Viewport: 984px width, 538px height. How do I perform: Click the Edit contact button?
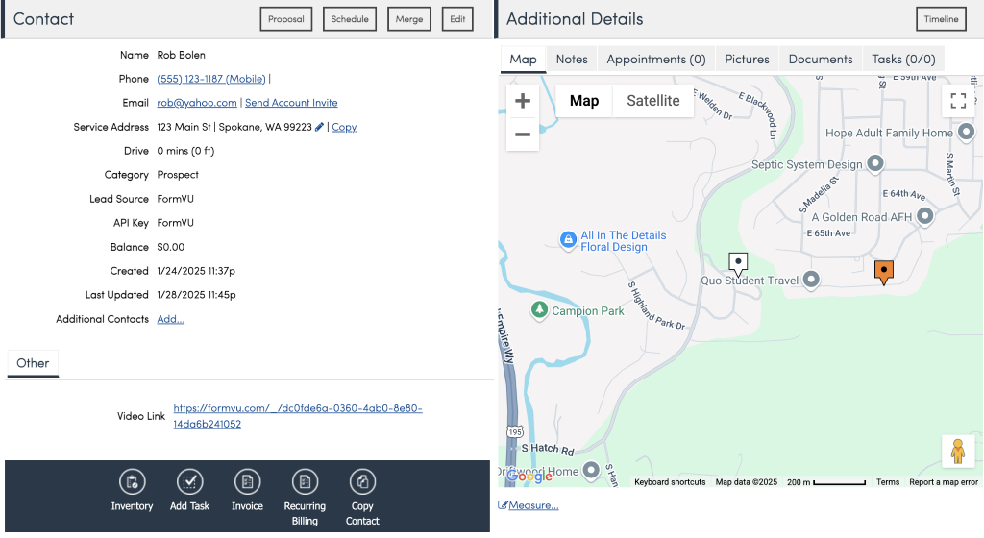coord(457,19)
